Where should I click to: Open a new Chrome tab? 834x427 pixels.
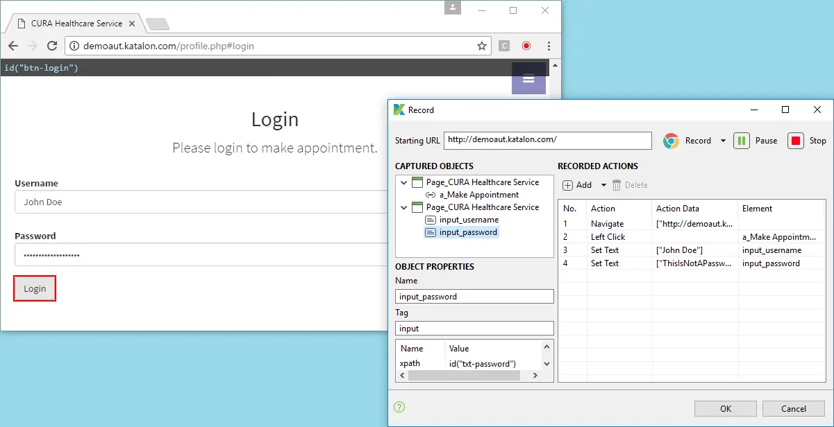158,24
